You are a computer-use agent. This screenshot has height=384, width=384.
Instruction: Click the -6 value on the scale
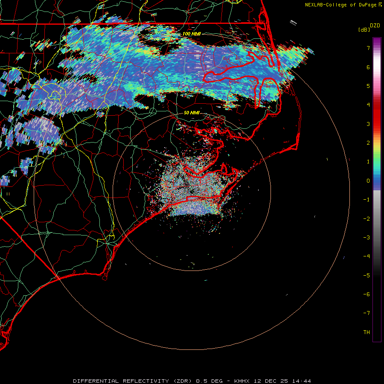pos(367,294)
